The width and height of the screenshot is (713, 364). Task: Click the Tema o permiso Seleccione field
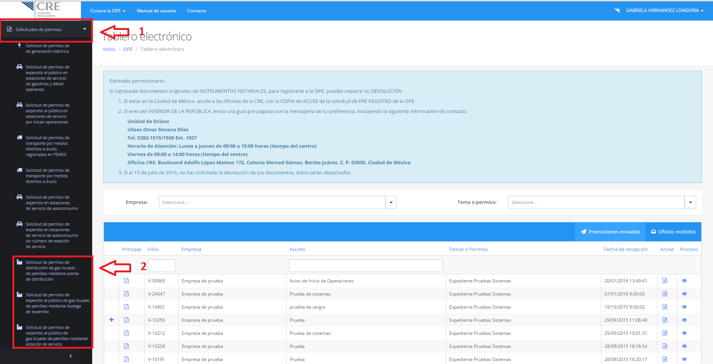[596, 202]
